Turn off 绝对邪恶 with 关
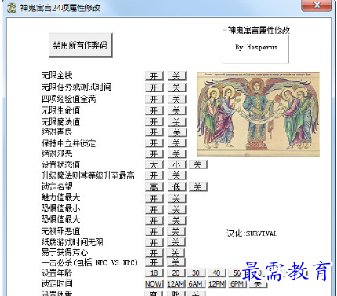The height and width of the screenshot is (296, 337). [x=176, y=154]
